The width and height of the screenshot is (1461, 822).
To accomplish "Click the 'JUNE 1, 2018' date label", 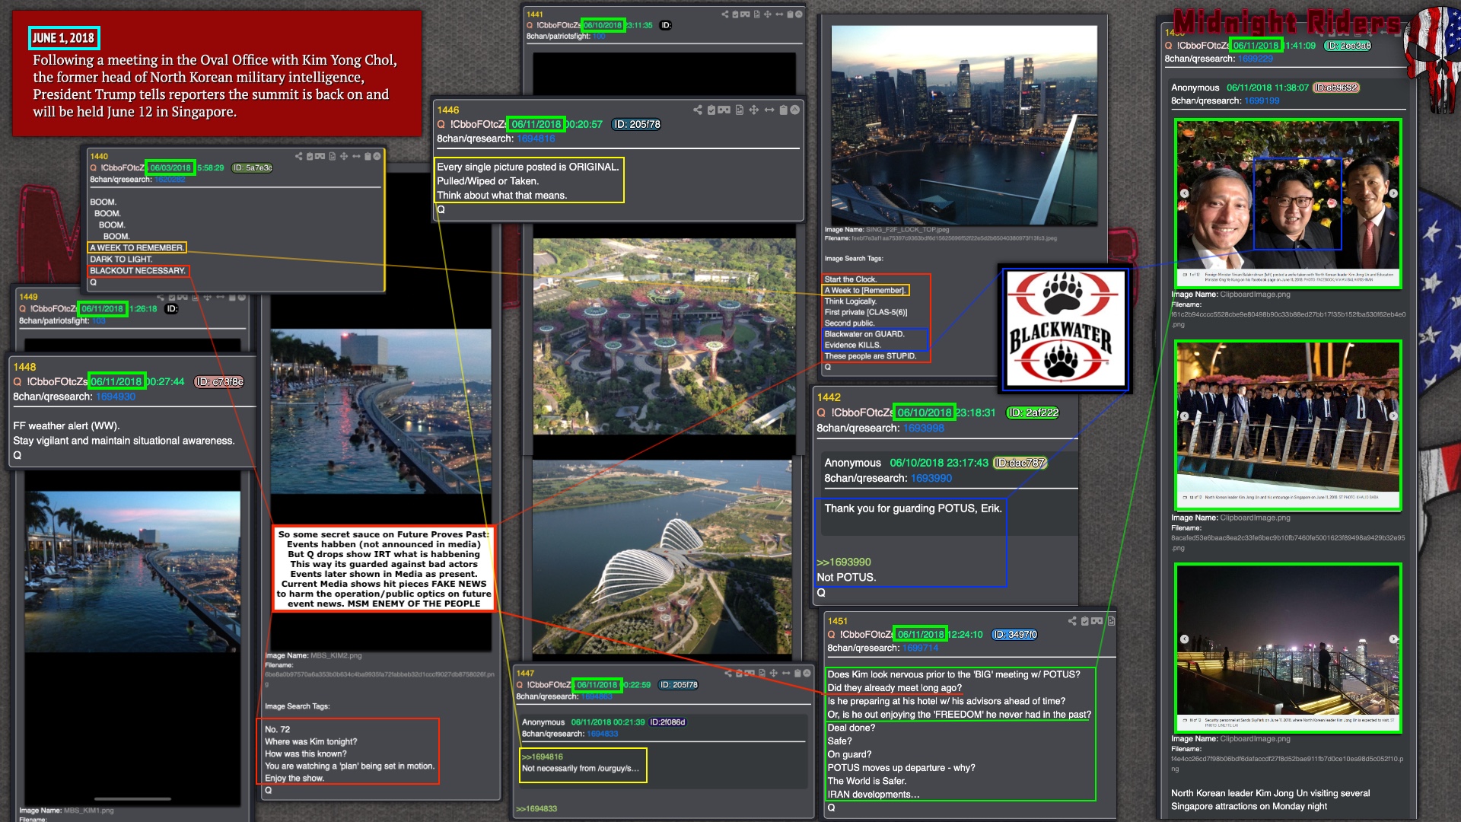I will [x=64, y=38].
